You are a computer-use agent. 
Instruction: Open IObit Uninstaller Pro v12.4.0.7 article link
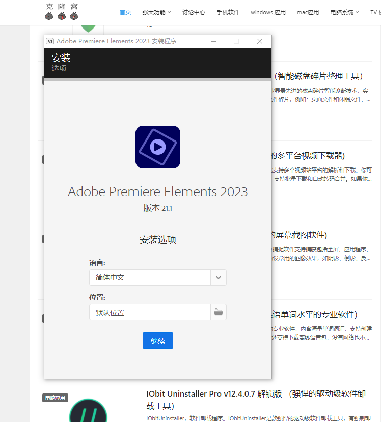point(256,400)
